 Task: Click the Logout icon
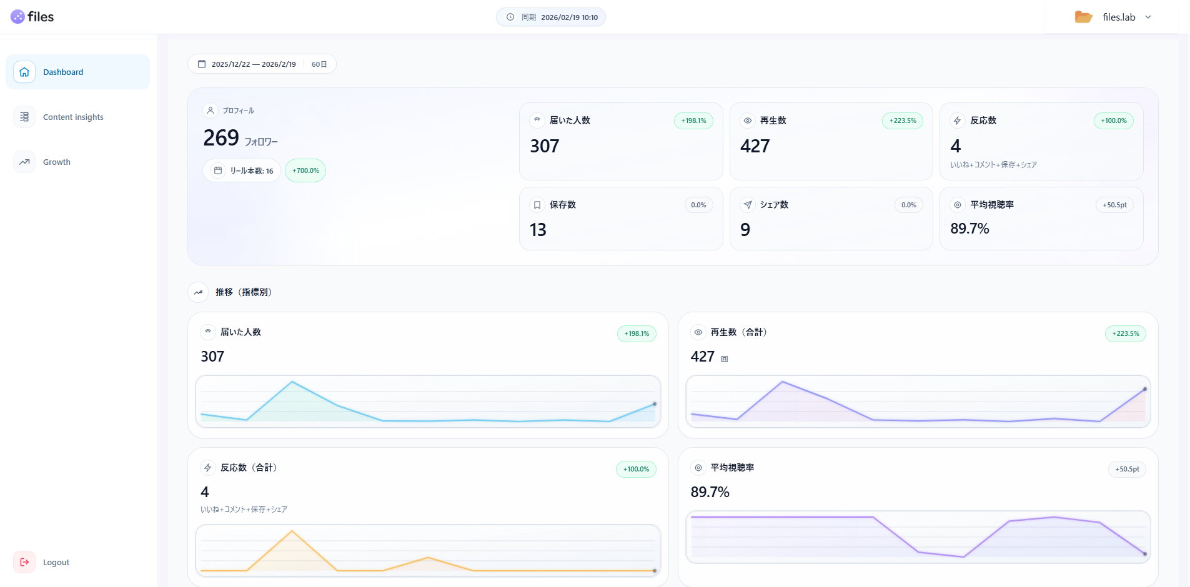point(24,562)
